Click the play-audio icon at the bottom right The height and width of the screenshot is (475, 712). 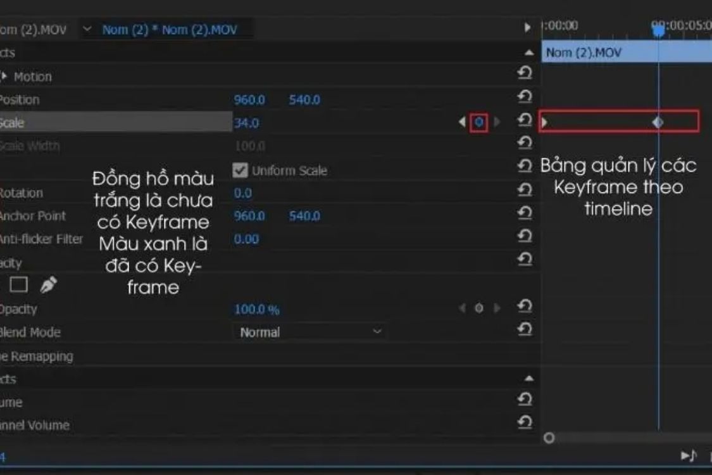[x=689, y=455]
